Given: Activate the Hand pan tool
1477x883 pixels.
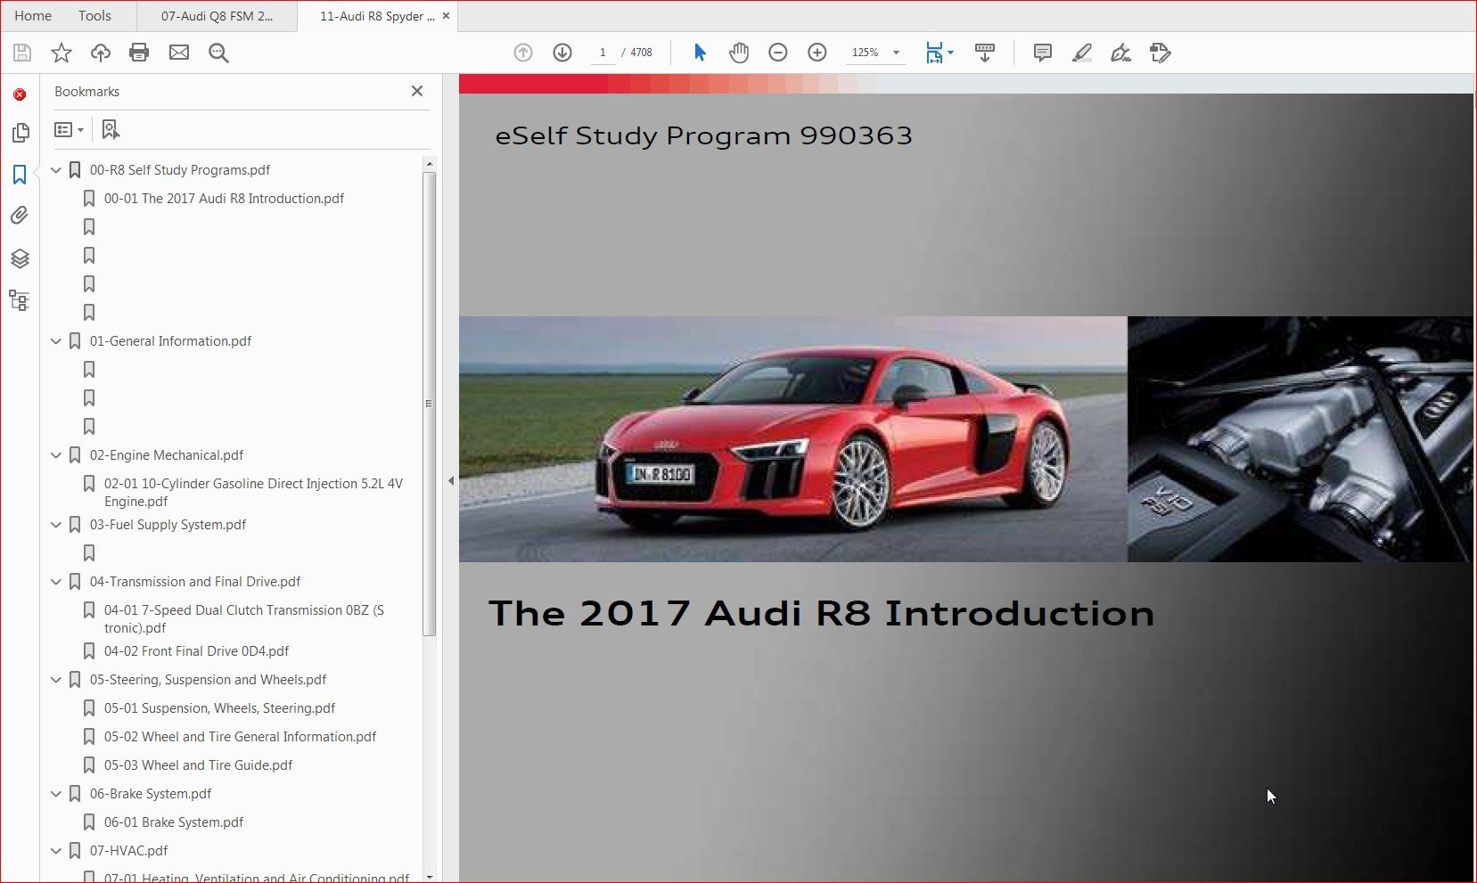Looking at the screenshot, I should point(739,53).
